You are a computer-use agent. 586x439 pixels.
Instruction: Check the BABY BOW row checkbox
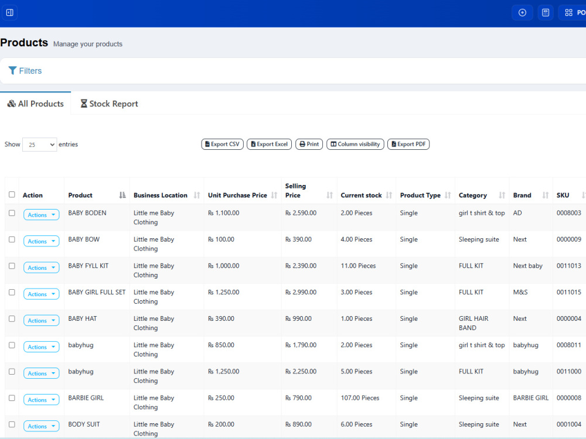(x=12, y=239)
